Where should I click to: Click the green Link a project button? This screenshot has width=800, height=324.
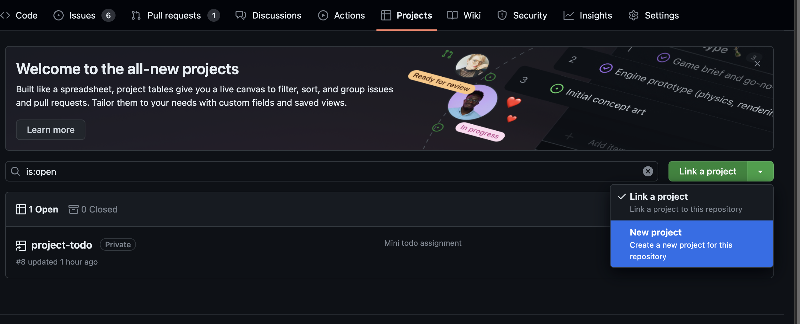click(708, 171)
